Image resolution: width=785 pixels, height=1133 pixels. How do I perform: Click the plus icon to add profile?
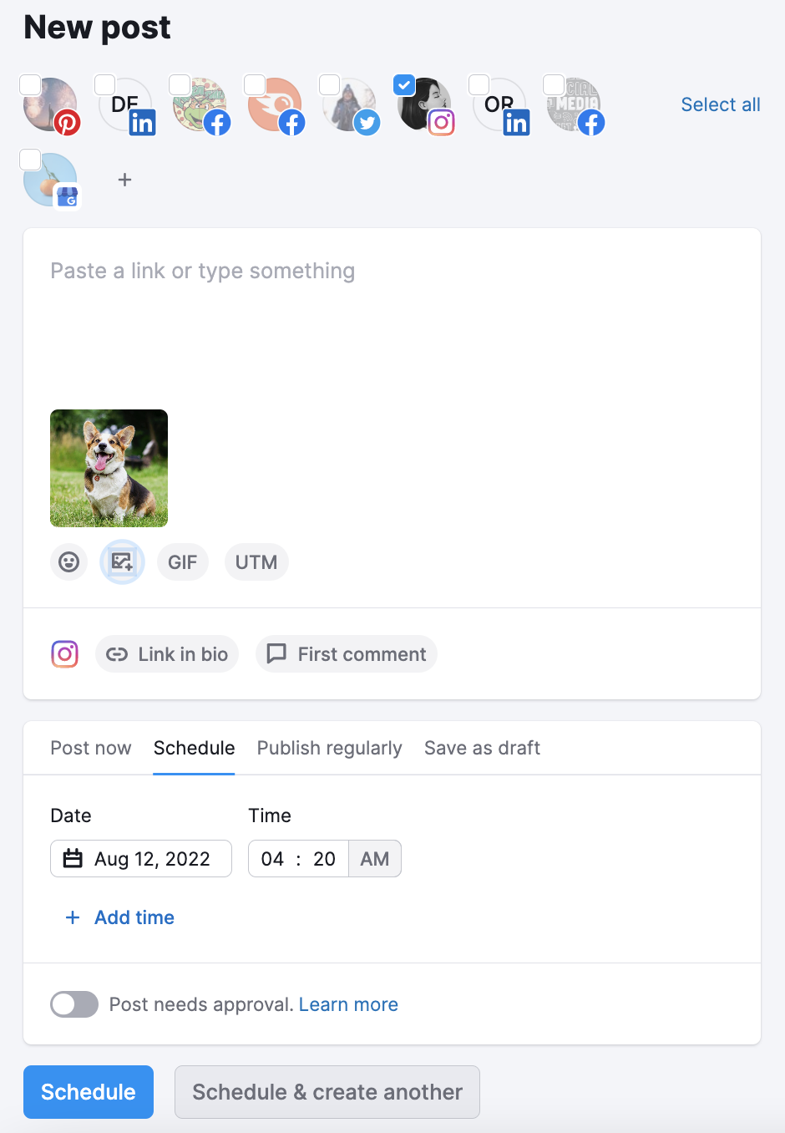(x=124, y=180)
